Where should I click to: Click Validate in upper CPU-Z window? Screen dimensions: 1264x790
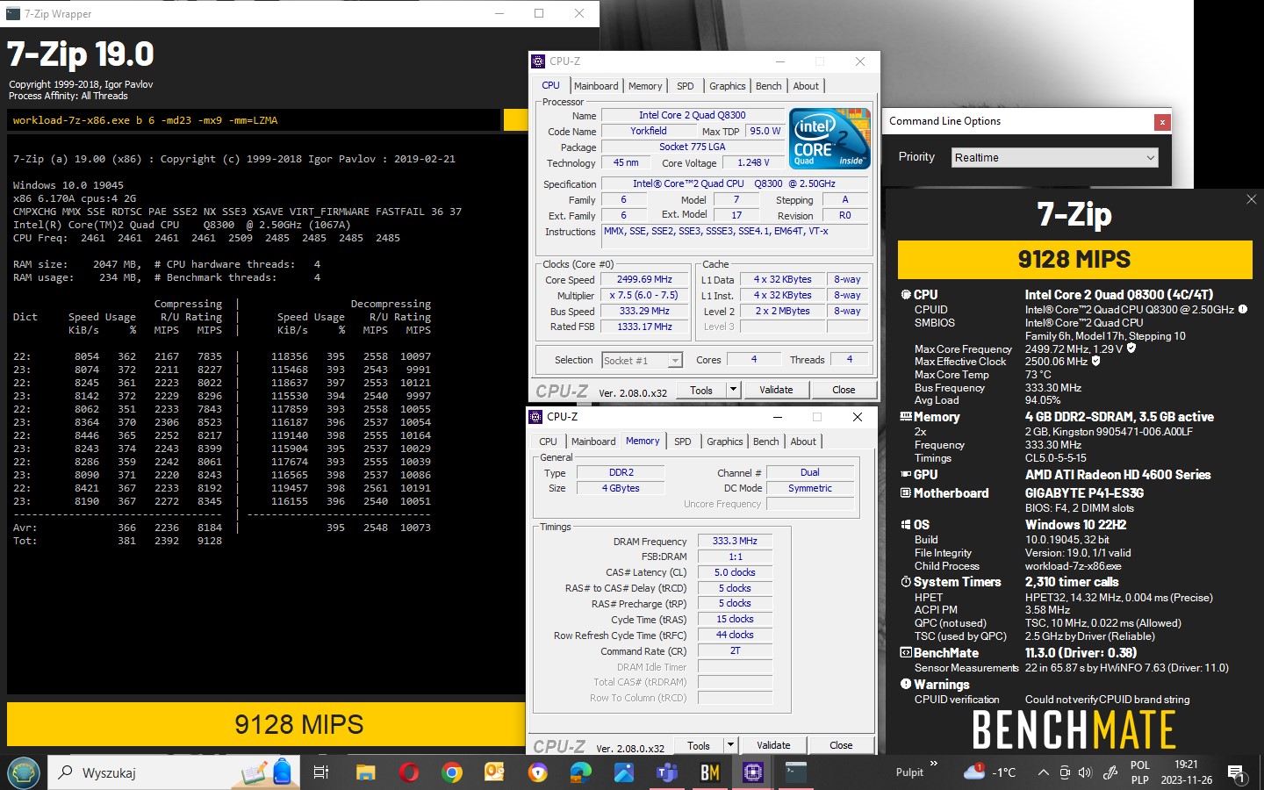(776, 390)
